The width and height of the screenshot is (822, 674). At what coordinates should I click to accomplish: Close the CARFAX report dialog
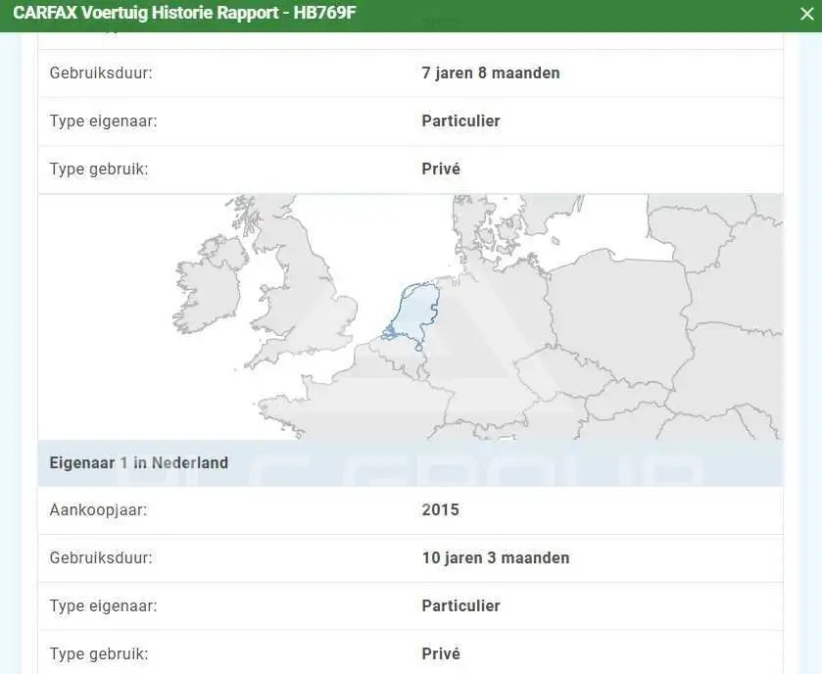pos(806,14)
